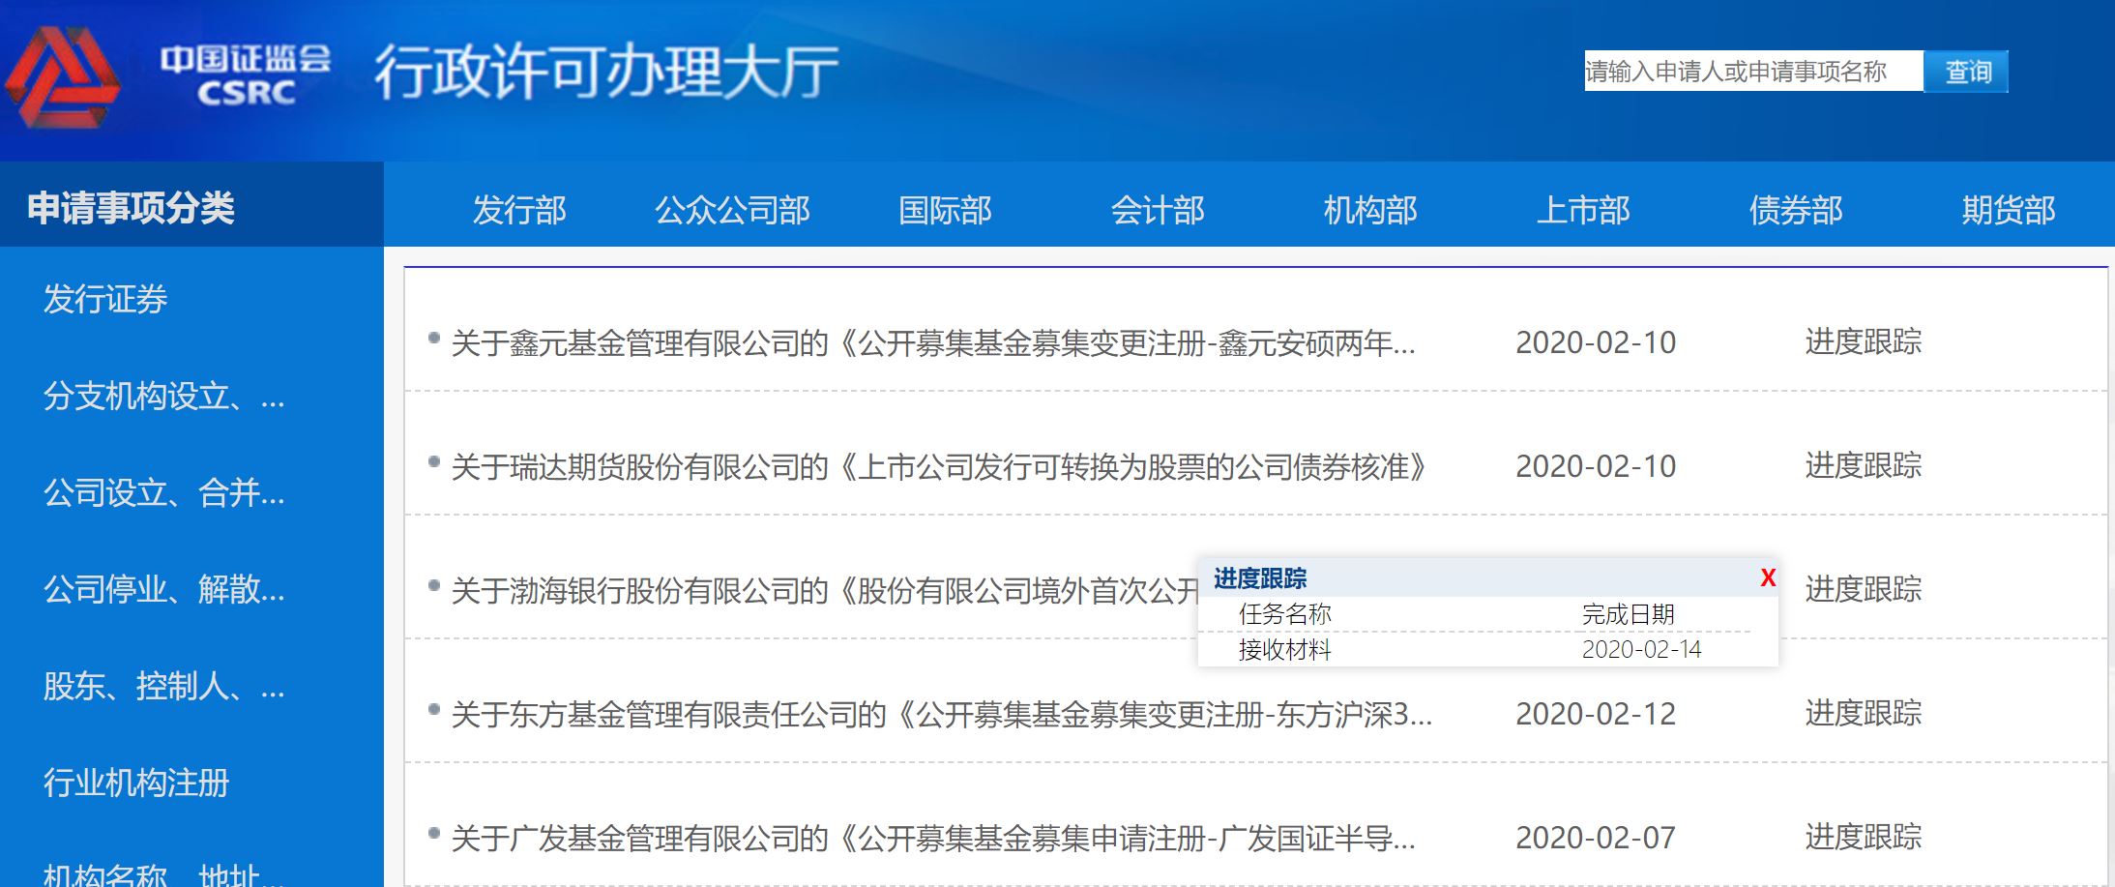The width and height of the screenshot is (2115, 887).
Task: Open the 发行部 department tab
Action: 519,210
